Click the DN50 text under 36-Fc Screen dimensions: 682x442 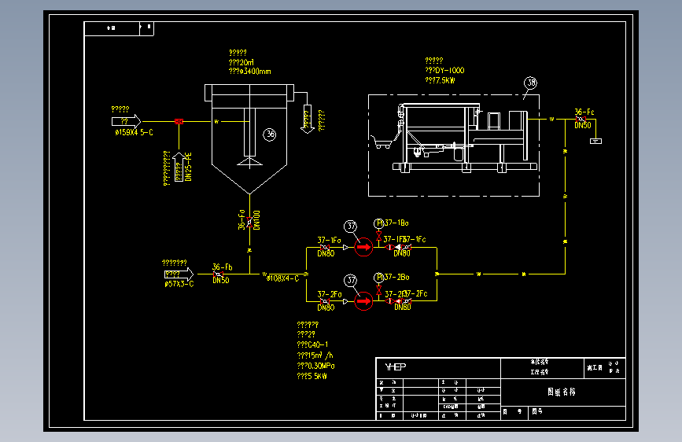click(x=583, y=125)
